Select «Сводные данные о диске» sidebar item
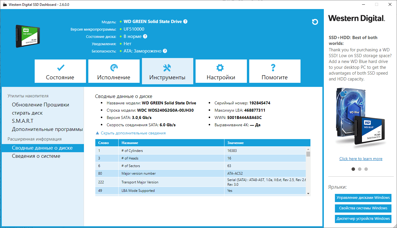This screenshot has width=397, height=228. [43, 148]
